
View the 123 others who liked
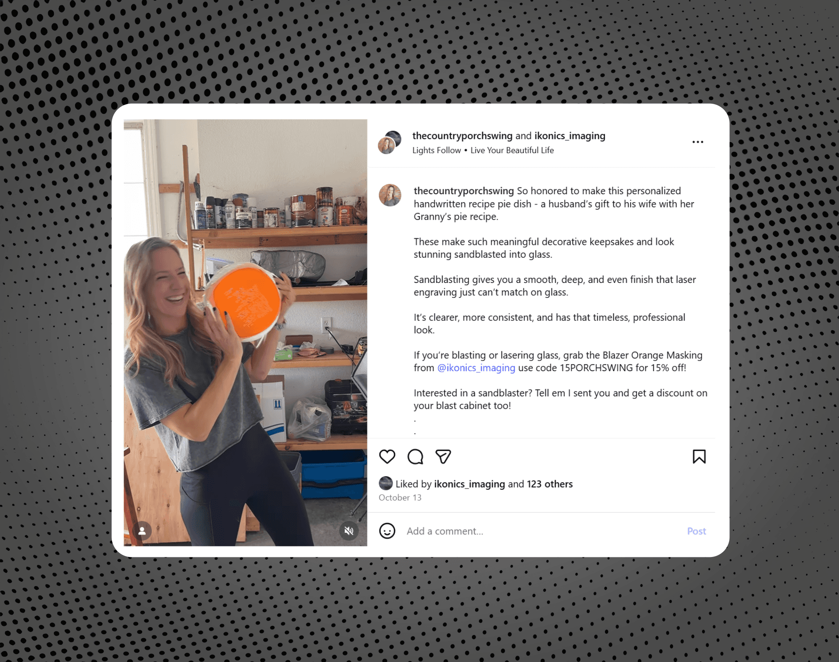(x=550, y=484)
